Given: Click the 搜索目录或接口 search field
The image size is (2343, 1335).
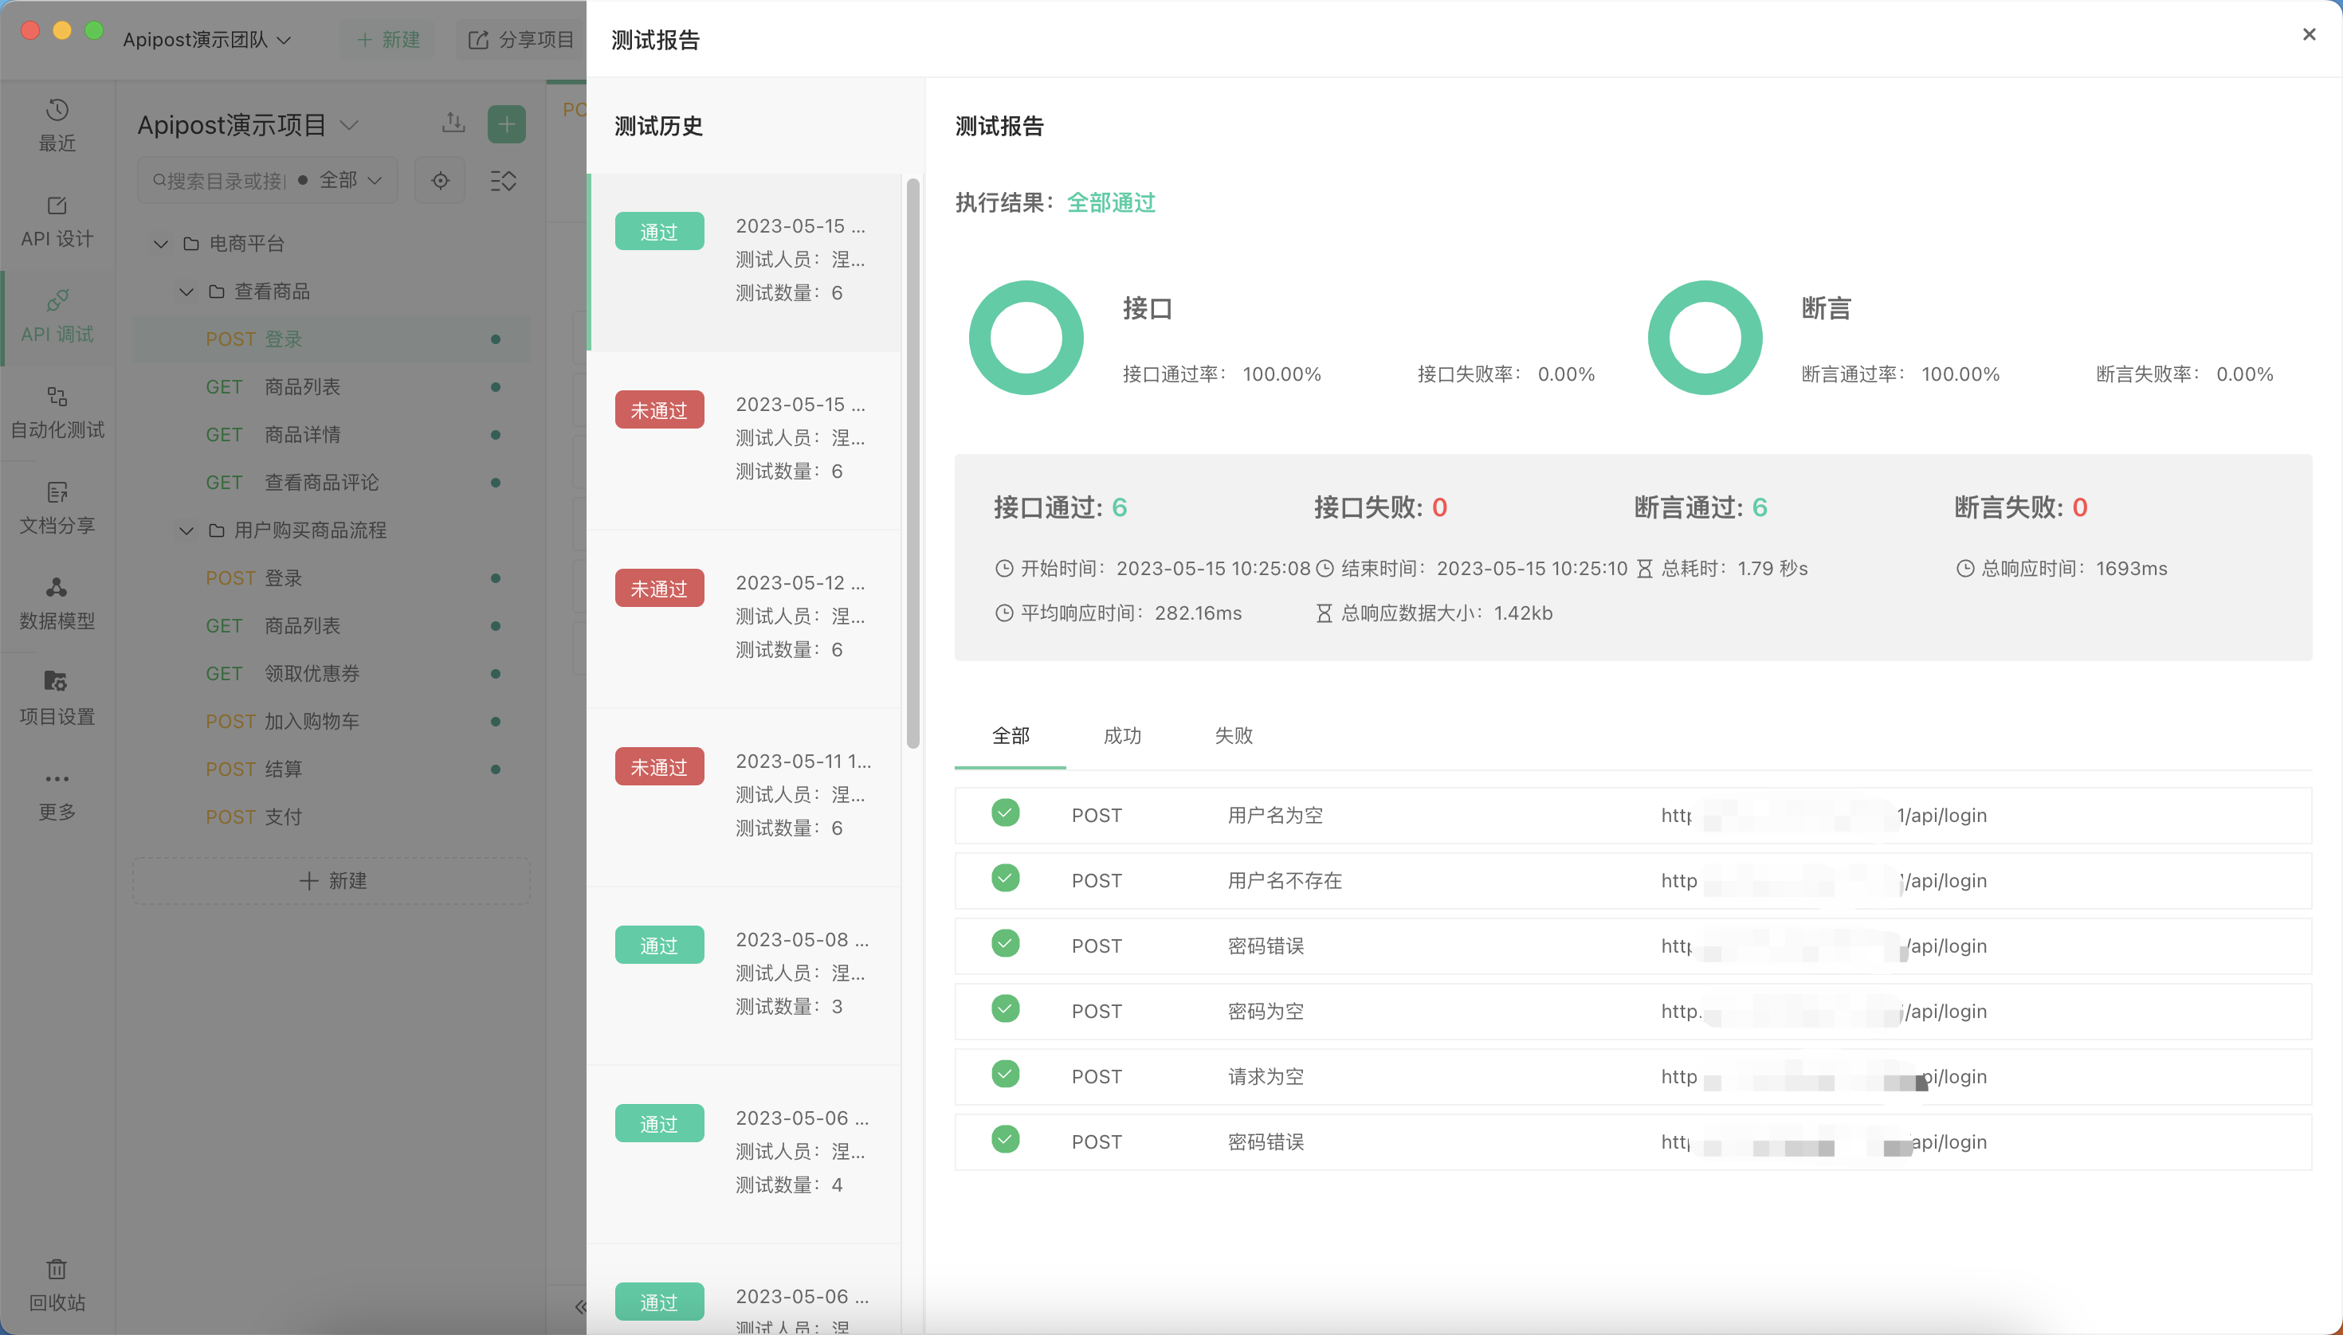Looking at the screenshot, I should [220, 181].
